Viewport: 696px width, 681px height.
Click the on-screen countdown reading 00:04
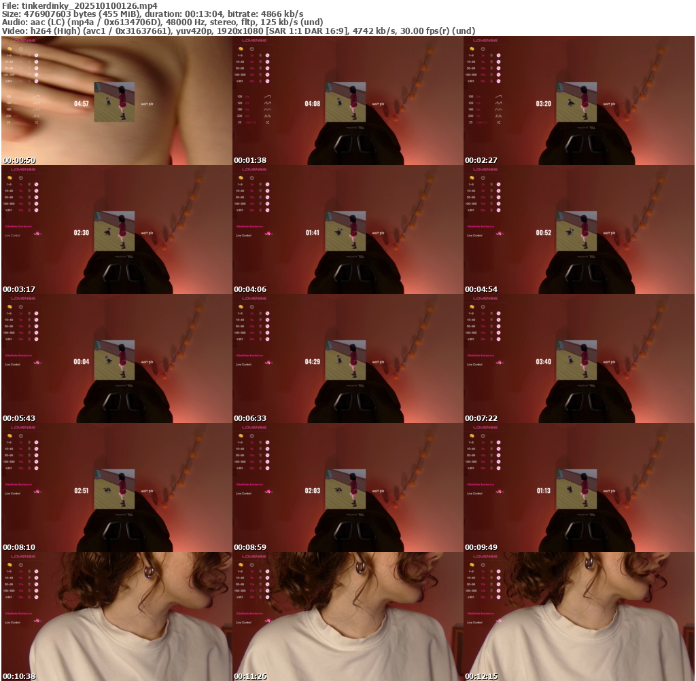tap(82, 362)
